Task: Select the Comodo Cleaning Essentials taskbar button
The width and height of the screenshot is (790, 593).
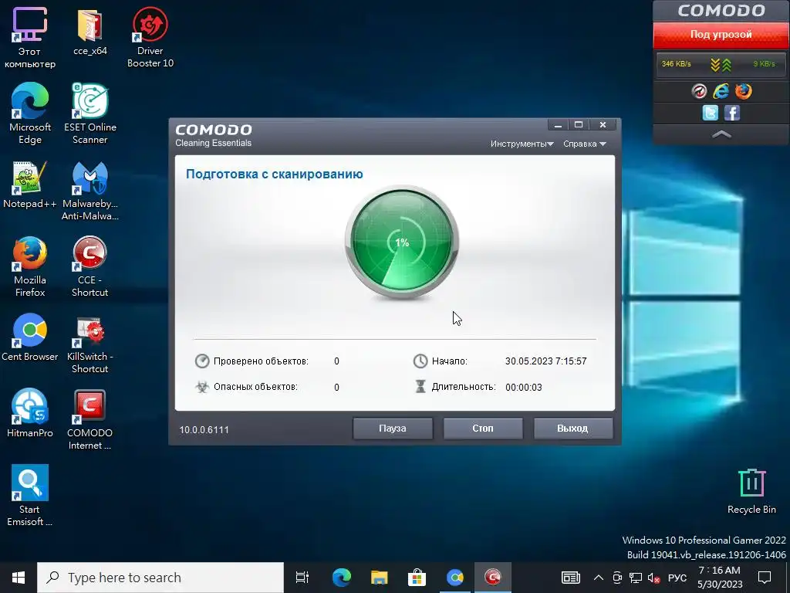Action: [492, 578]
